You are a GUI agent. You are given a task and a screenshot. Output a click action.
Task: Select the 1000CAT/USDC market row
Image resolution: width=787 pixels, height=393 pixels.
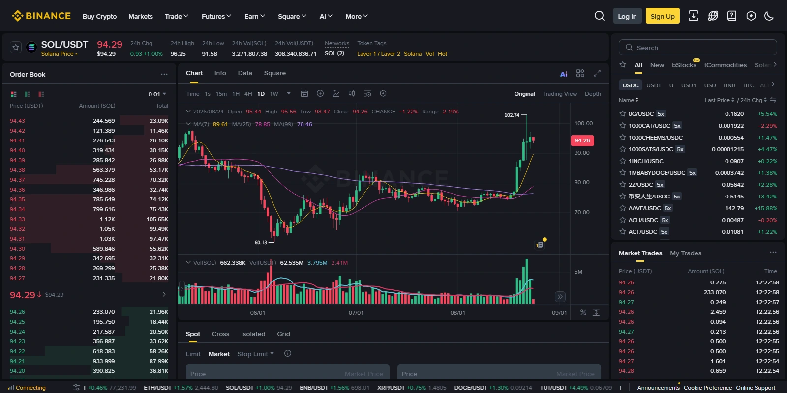[697, 126]
